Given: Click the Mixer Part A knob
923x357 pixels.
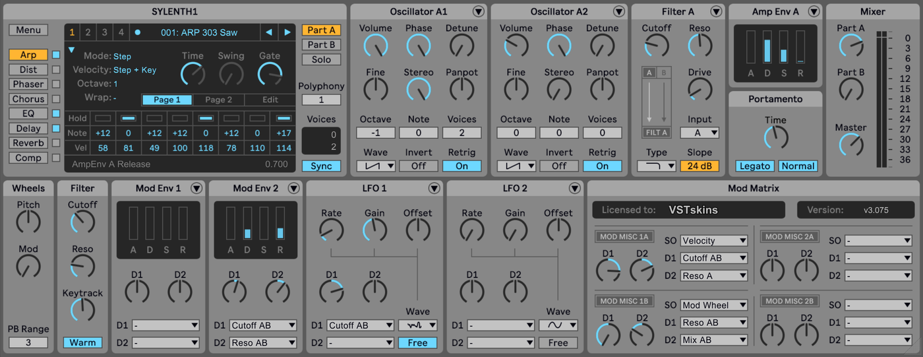Looking at the screenshot, I should 850,46.
